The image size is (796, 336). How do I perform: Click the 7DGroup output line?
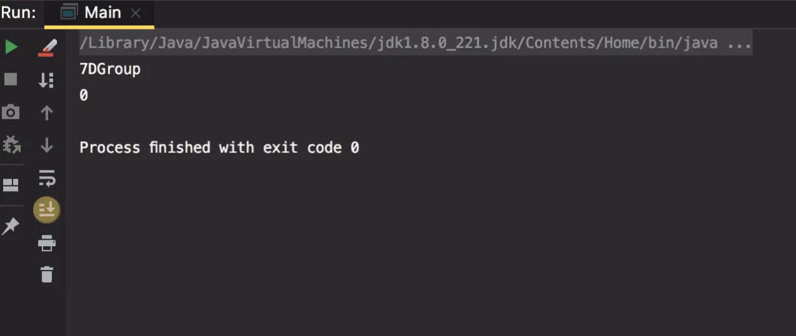click(x=110, y=69)
